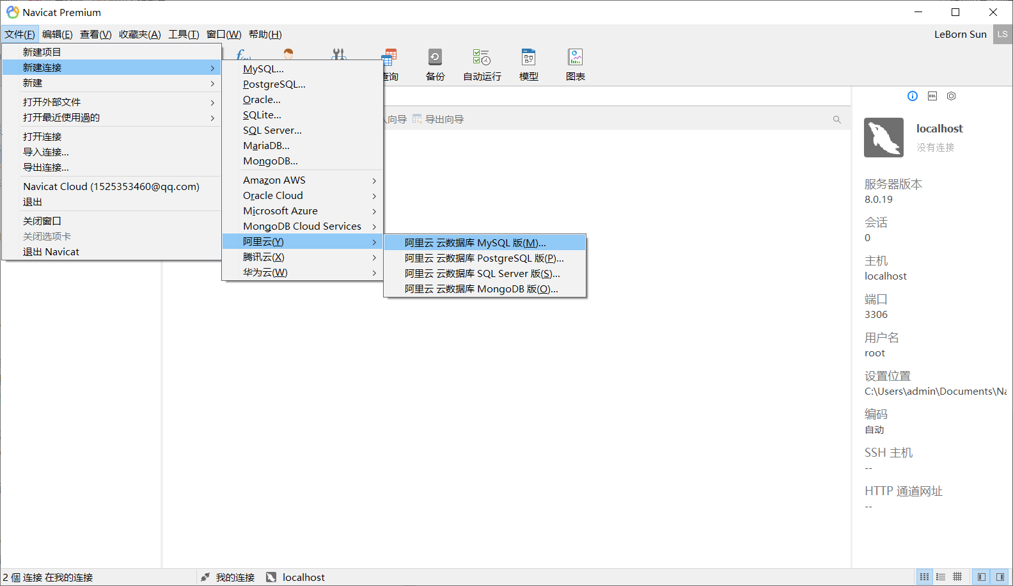Viewport: 1013px width, 586px height.
Task: Switch to list view icon in status bar
Action: click(924, 577)
